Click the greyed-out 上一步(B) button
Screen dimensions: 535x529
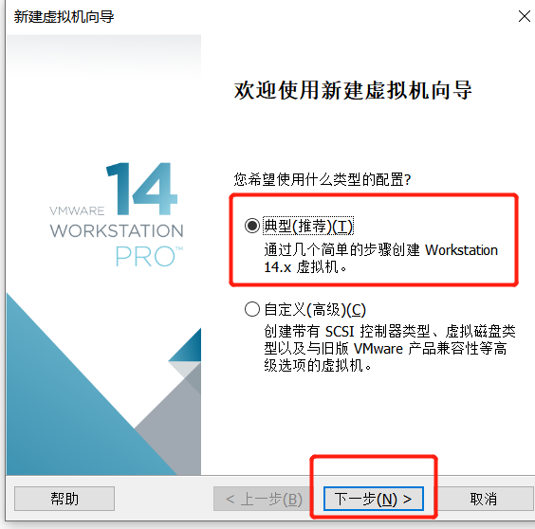click(x=264, y=499)
